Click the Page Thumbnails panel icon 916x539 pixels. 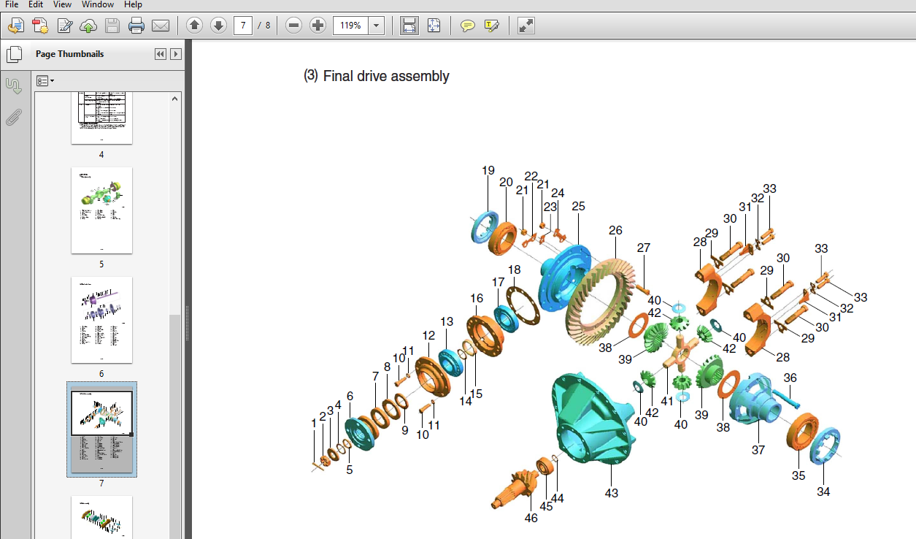coord(13,54)
